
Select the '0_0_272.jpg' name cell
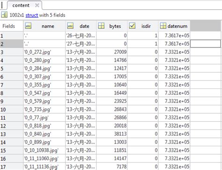click(x=44, y=52)
